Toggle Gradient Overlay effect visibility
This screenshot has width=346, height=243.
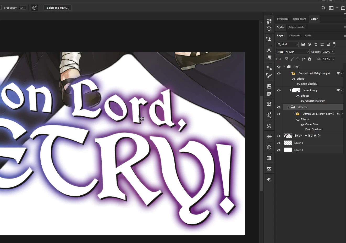[x=302, y=101]
